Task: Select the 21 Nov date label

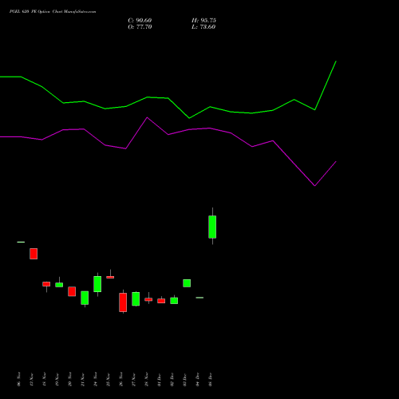Action: [x=83, y=379]
